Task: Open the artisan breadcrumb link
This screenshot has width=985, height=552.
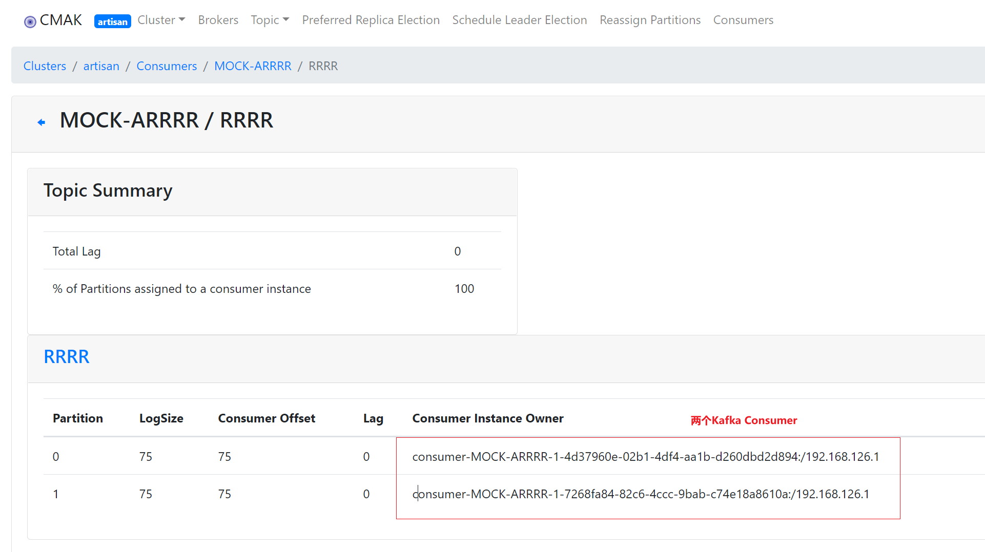Action: (101, 66)
